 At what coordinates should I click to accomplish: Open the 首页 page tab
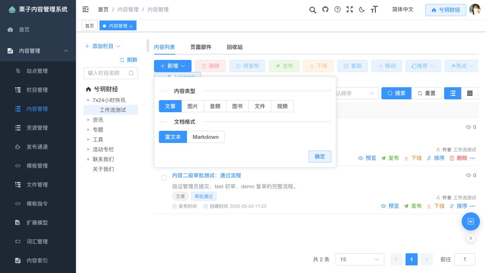coord(90,26)
